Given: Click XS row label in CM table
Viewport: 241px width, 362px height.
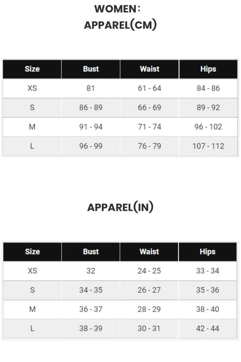Looking at the screenshot, I should (x=32, y=88).
